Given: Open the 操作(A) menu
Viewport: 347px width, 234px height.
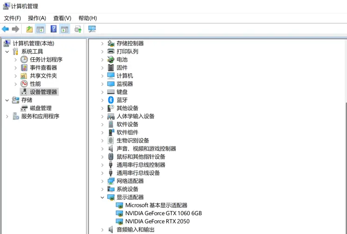Looking at the screenshot, I should pos(37,18).
